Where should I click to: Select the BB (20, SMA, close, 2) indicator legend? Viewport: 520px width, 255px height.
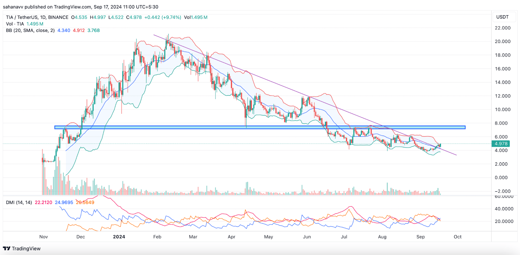click(30, 30)
